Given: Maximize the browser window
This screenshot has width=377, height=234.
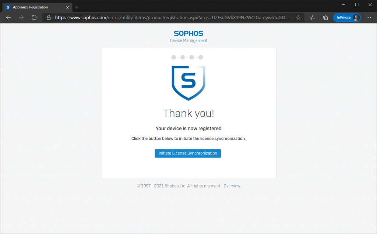Looking at the screenshot, I should pos(357,4).
